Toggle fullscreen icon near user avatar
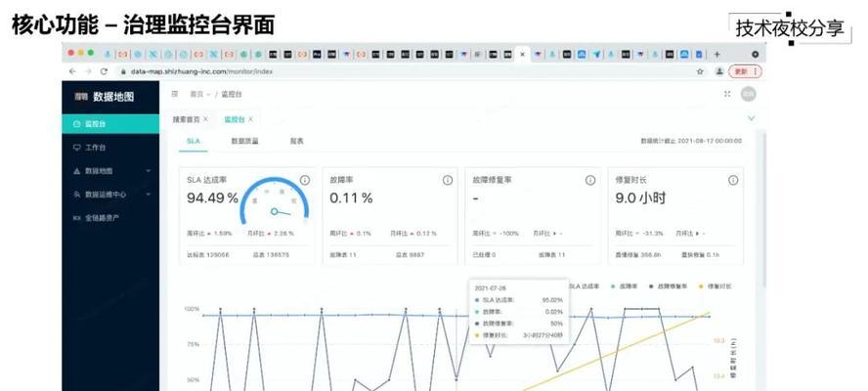The height and width of the screenshot is (391, 868). point(727,94)
